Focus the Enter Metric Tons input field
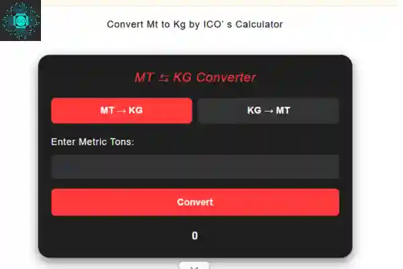 coord(195,167)
